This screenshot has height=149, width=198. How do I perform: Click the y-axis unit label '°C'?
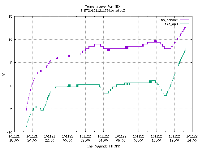click(x=3, y=74)
